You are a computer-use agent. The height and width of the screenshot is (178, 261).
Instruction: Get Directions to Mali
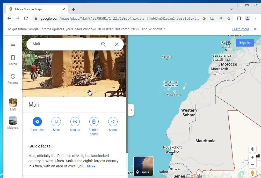pos(37,124)
